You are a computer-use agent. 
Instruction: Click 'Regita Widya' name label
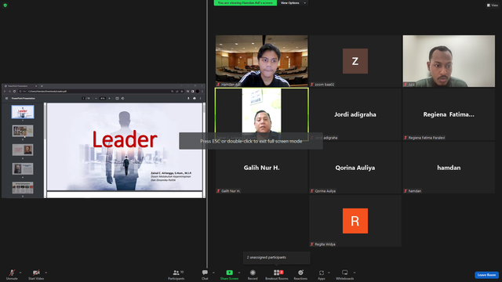click(325, 244)
